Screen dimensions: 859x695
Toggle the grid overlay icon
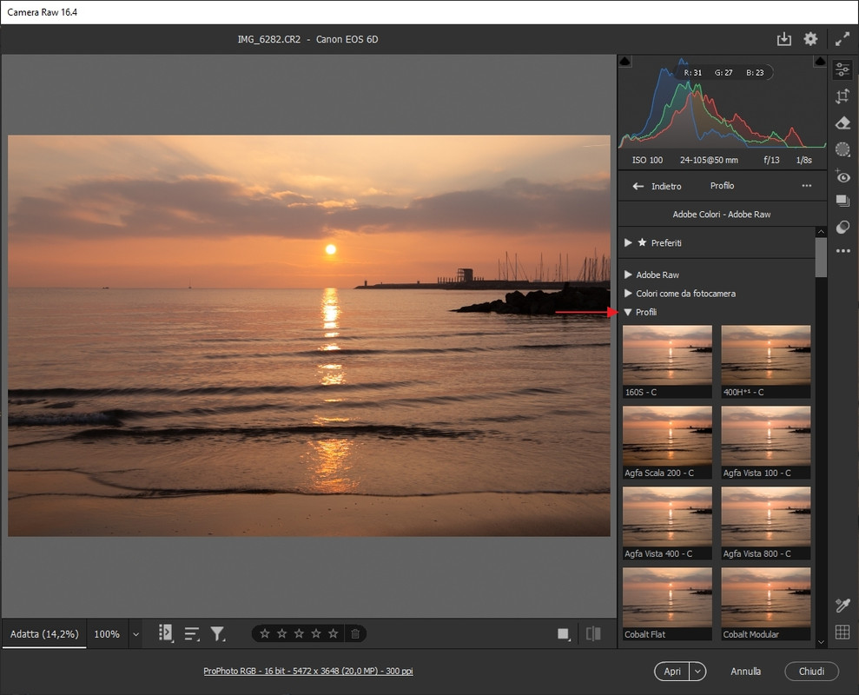[x=842, y=632]
